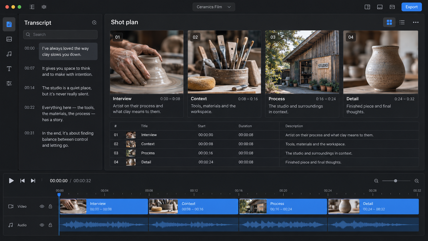Screen dimensions: 428x241
Task: Select the Text tool icon in sidebar
Action: click(9, 69)
